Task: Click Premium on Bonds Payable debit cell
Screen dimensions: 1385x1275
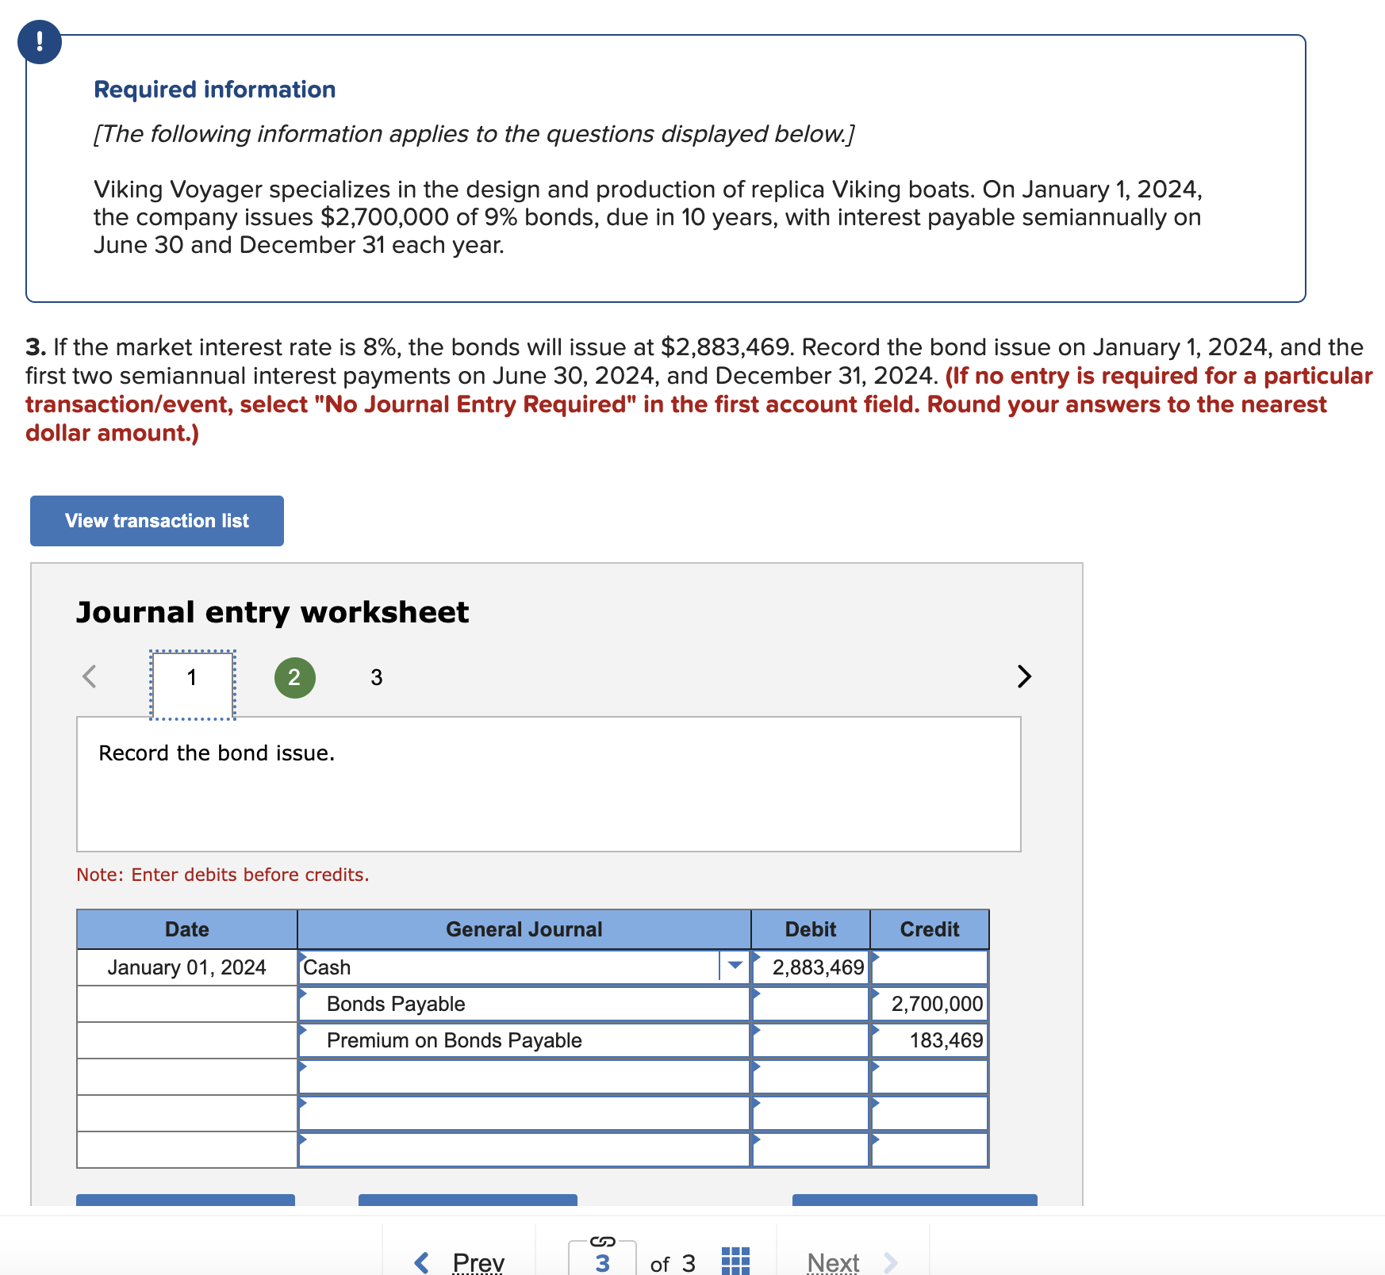Action: pos(811,1040)
